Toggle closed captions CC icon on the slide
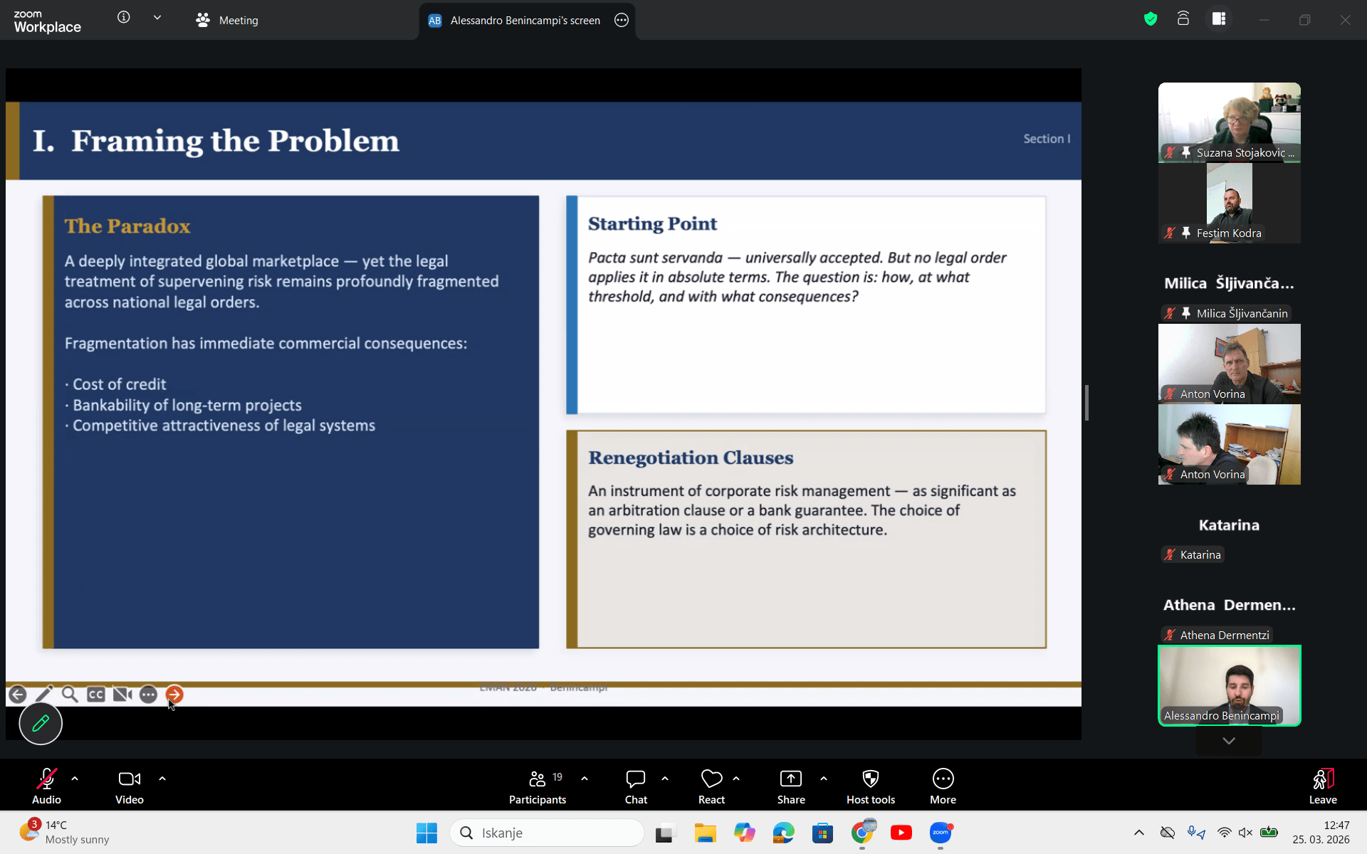This screenshot has width=1367, height=854. [96, 695]
